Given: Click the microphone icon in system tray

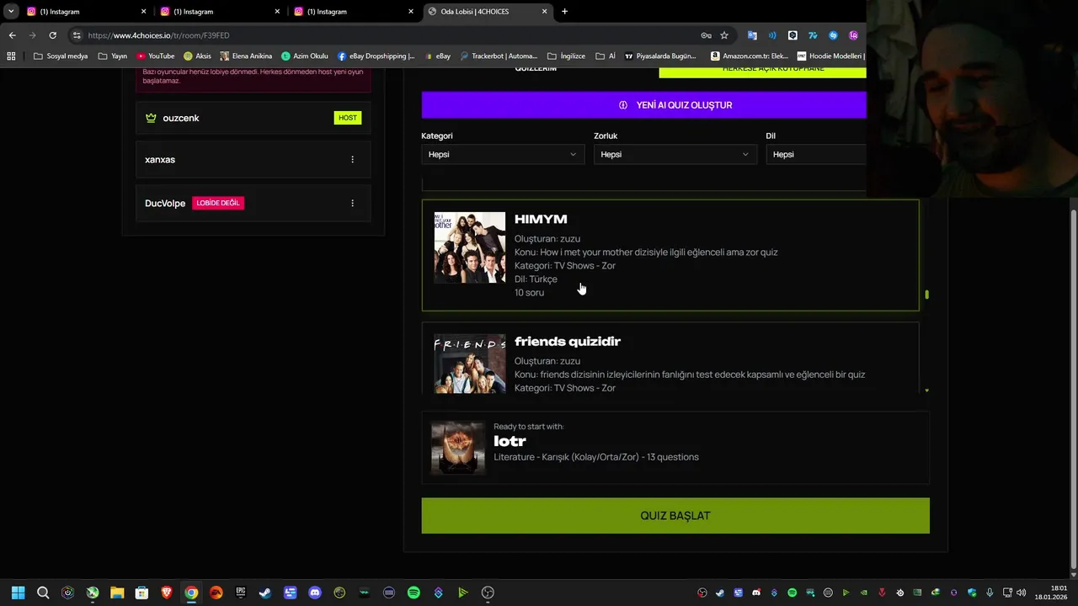Looking at the screenshot, I should (x=990, y=593).
